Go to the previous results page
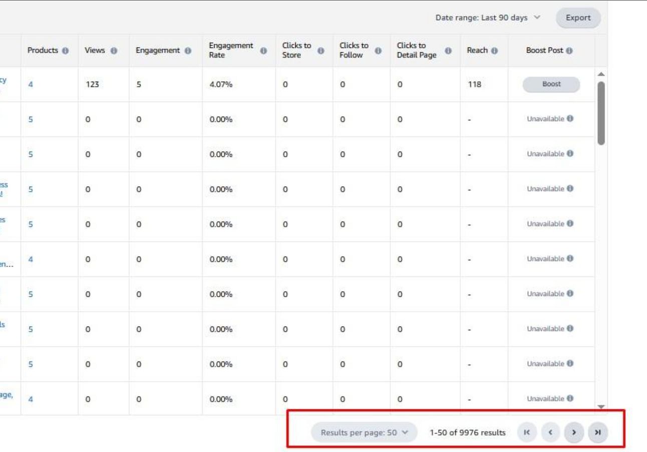The height and width of the screenshot is (452, 647). (550, 432)
